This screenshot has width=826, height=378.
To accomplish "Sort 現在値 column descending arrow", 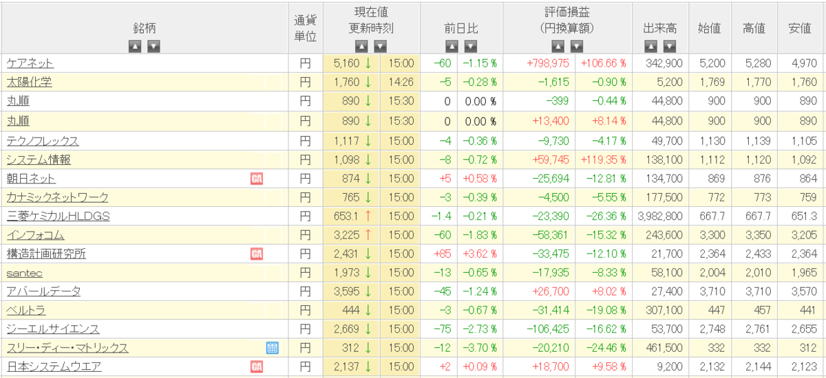I will tap(380, 47).
